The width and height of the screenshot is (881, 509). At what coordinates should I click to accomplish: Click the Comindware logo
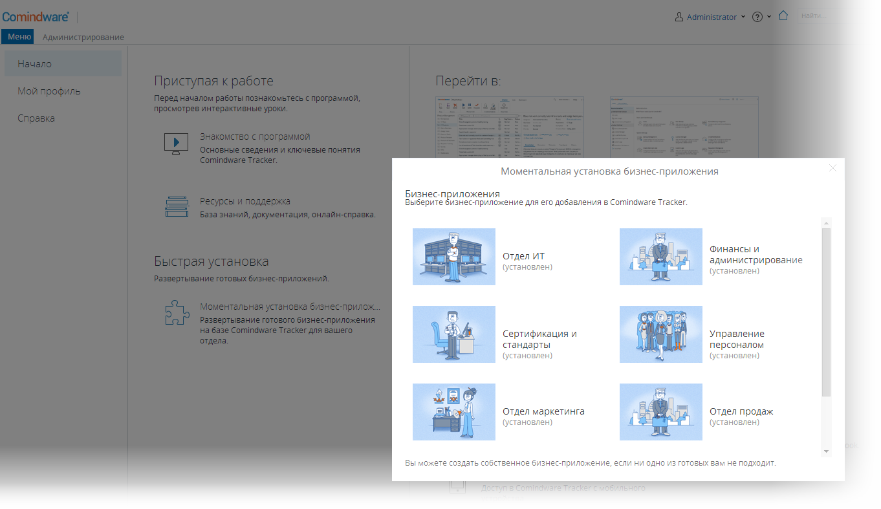(36, 17)
